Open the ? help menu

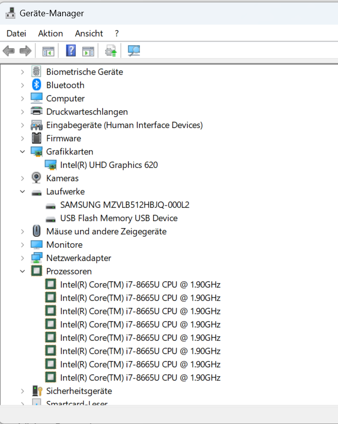point(116,33)
